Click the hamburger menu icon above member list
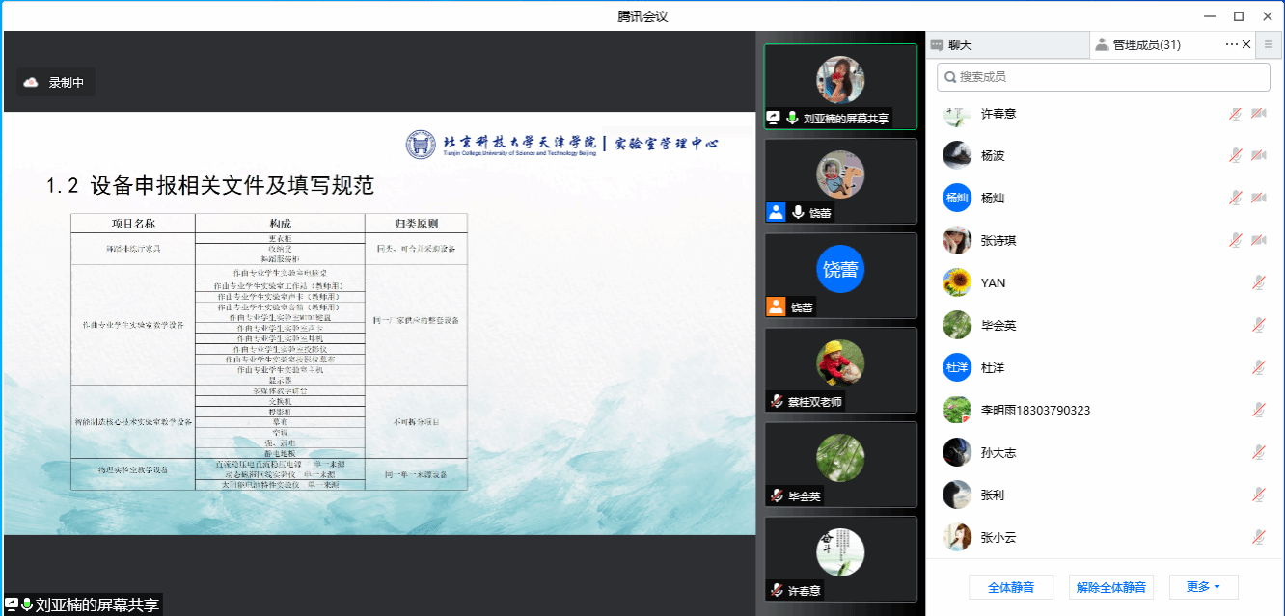The image size is (1285, 616). [1269, 44]
